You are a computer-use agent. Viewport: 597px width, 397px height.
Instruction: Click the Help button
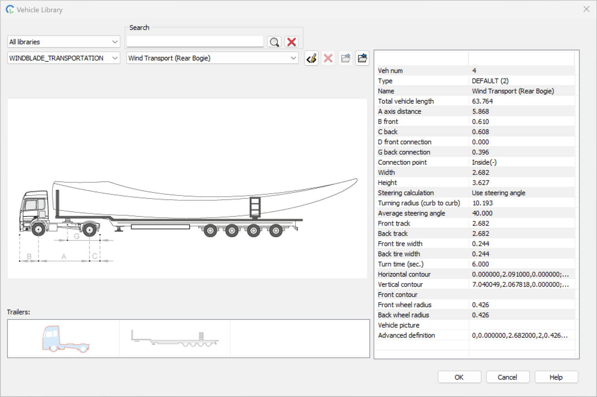coord(556,377)
